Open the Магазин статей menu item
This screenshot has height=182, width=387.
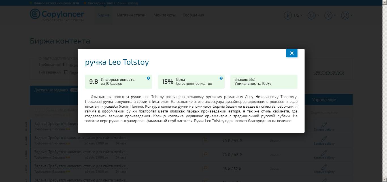click(131, 15)
